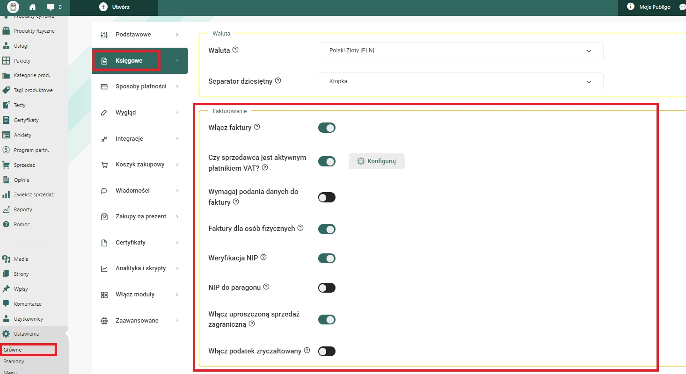The image size is (686, 374).
Task: Expand the Zaawansowane section chevron
Action: click(x=177, y=321)
